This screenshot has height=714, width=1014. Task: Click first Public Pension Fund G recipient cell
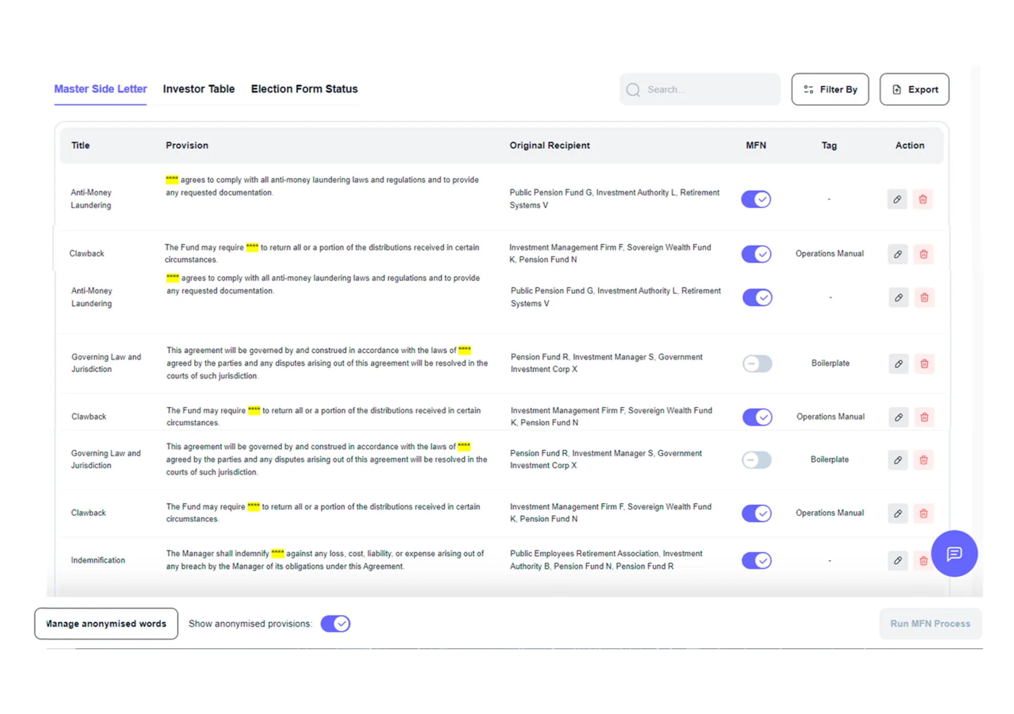pos(614,199)
